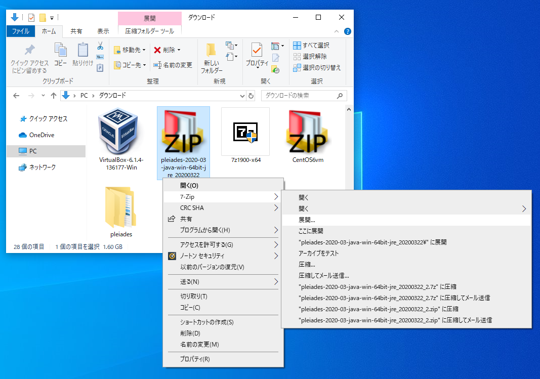Viewport: 540px width, 379px height.
Task: Click the New Folder (新しいフォルダー) icon
Action: 212,50
